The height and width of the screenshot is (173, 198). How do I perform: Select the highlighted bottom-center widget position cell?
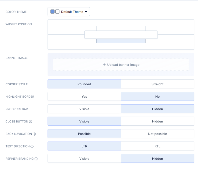click(121, 41)
